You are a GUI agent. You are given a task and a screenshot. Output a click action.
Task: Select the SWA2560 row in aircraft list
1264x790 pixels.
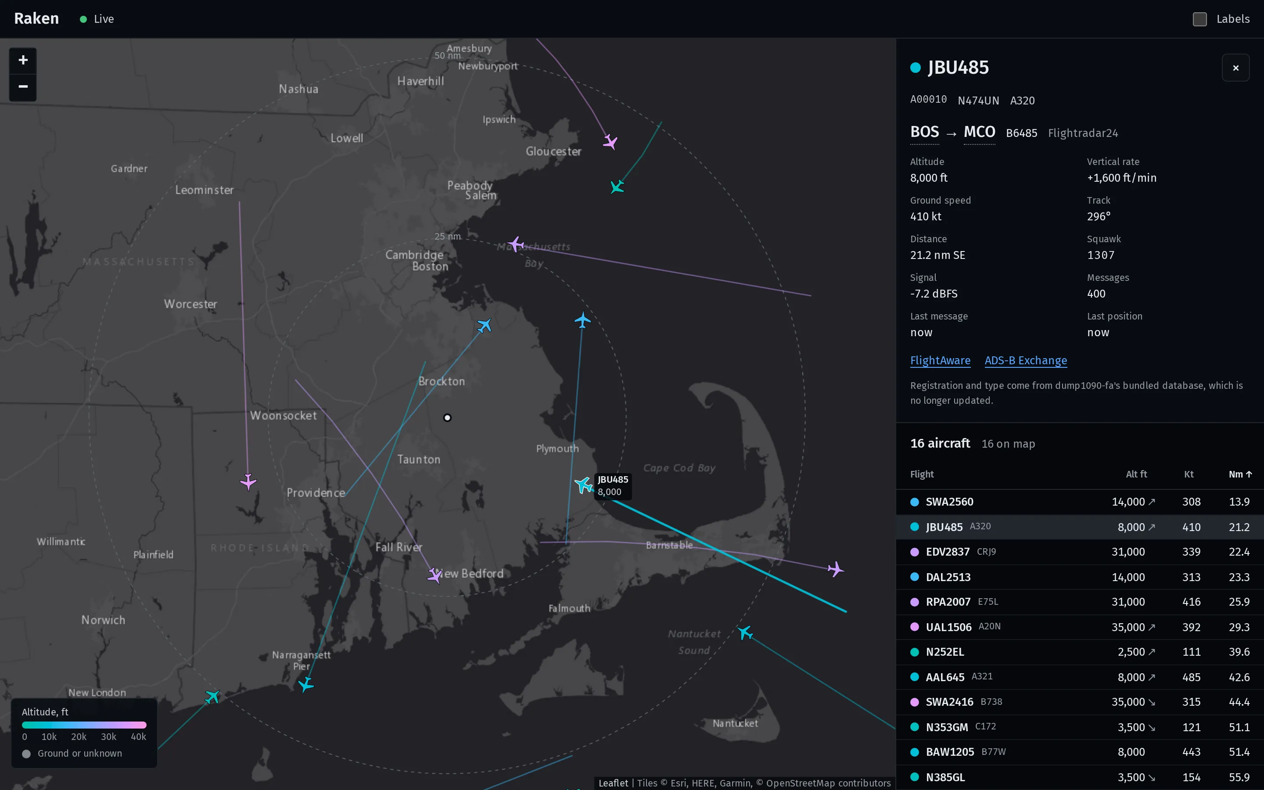(1080, 502)
